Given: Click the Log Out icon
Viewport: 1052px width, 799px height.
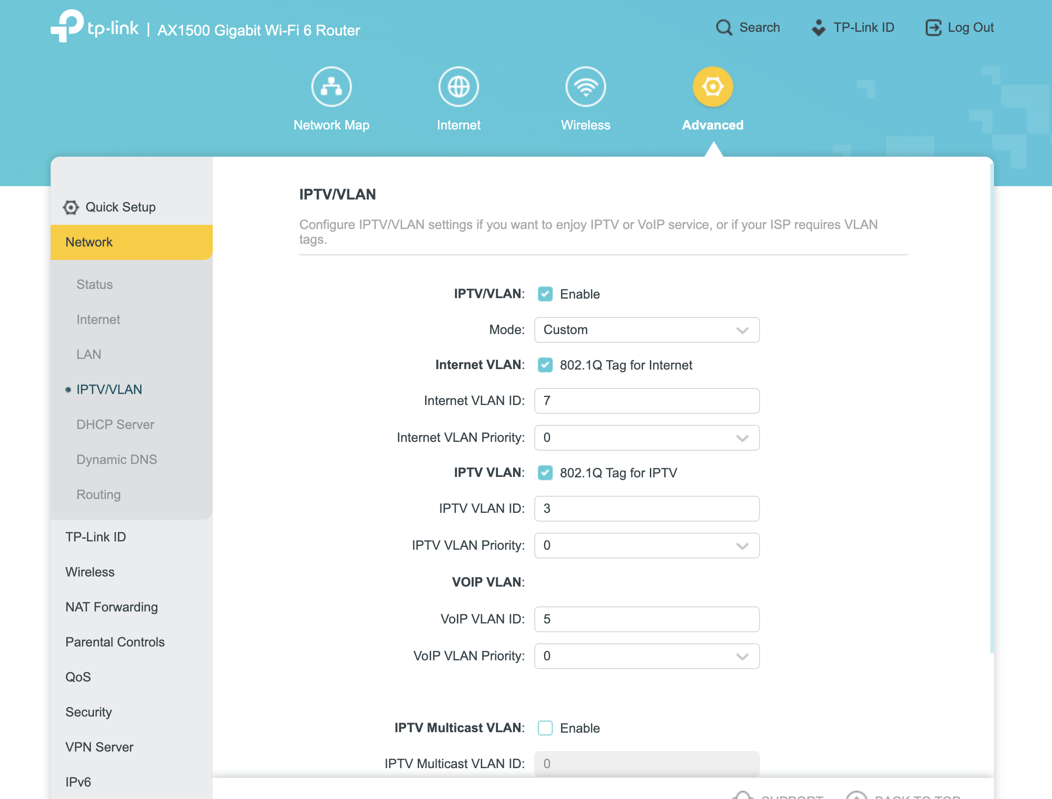Looking at the screenshot, I should (933, 28).
